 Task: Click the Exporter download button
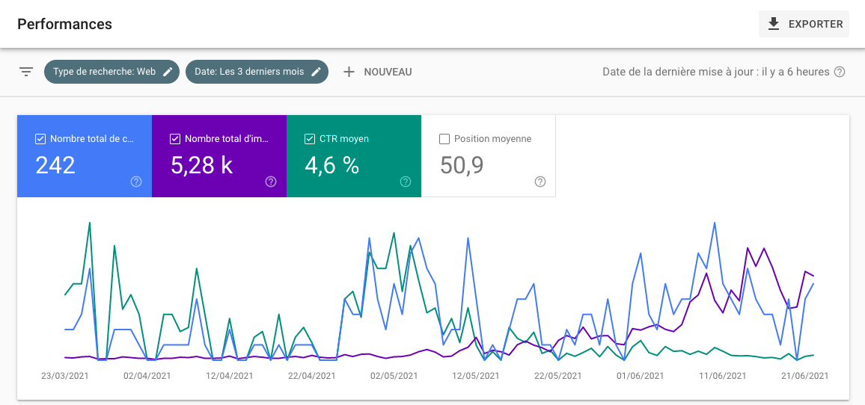click(x=804, y=24)
